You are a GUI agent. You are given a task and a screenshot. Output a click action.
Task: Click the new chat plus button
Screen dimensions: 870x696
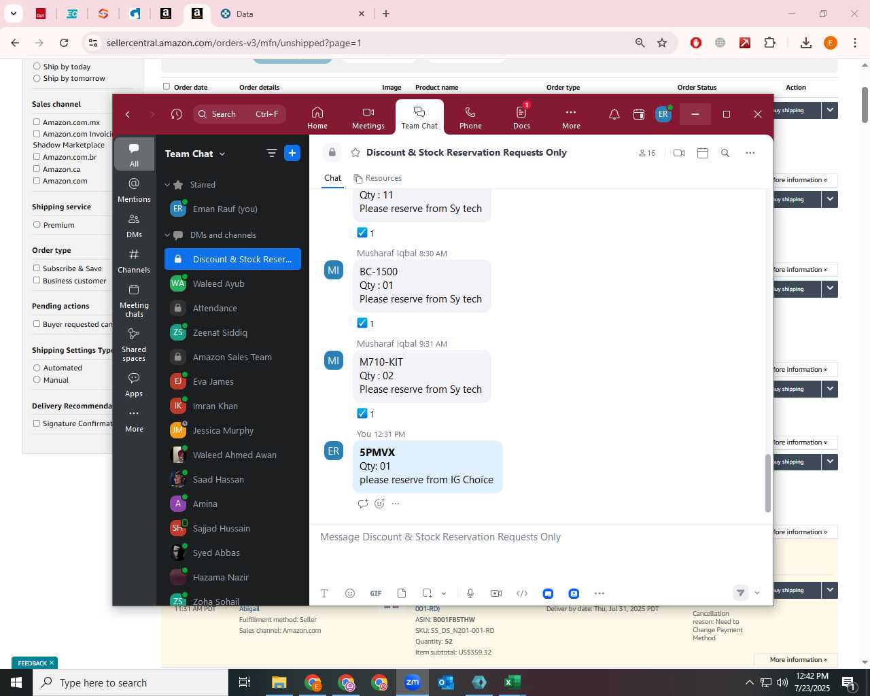(292, 154)
